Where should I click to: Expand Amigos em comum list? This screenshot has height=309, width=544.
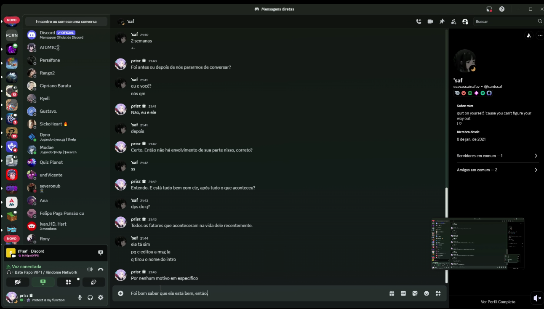(x=497, y=170)
